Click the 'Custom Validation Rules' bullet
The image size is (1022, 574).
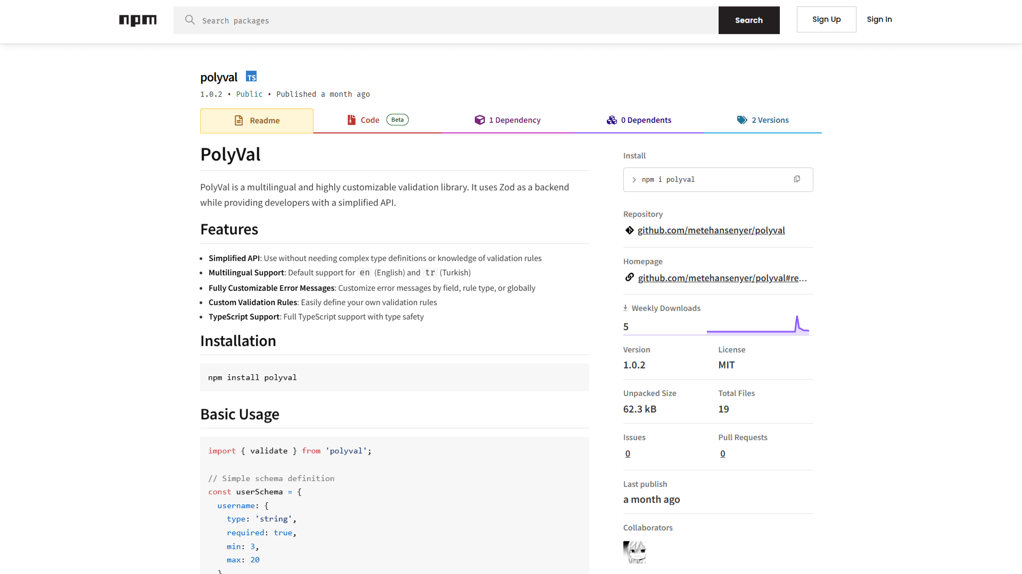323,302
